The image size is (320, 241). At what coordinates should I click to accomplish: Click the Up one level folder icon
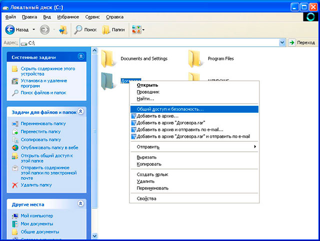point(63,30)
